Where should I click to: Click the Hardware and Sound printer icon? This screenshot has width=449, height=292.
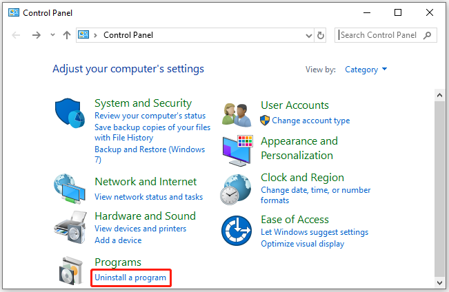[x=70, y=227]
